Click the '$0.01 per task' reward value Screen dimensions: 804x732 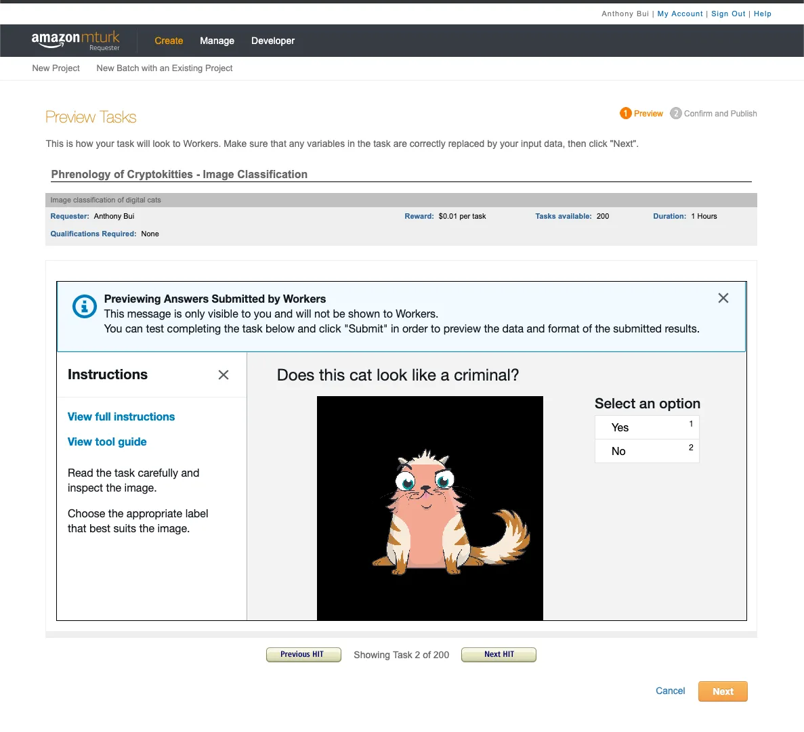pos(462,216)
